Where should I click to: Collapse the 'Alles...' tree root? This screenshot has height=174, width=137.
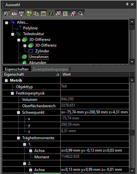pos(6,23)
